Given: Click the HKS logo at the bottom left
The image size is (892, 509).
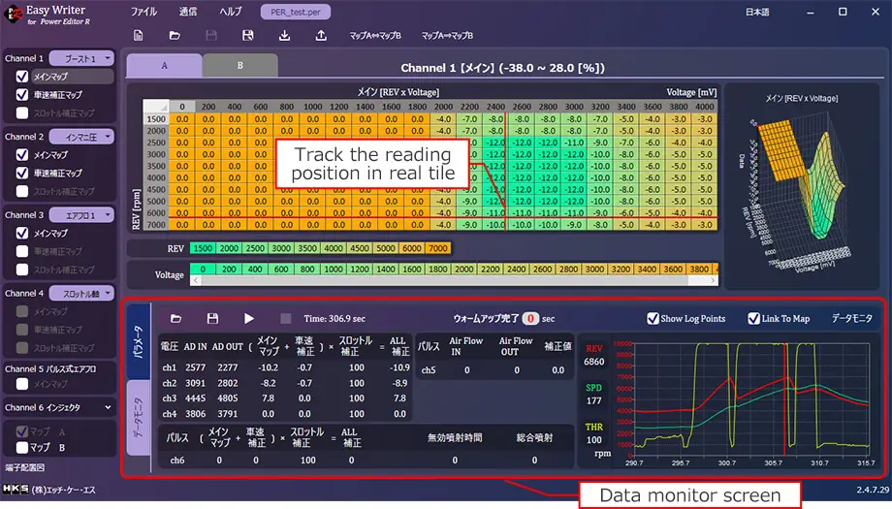Looking at the screenshot, I should [x=15, y=489].
